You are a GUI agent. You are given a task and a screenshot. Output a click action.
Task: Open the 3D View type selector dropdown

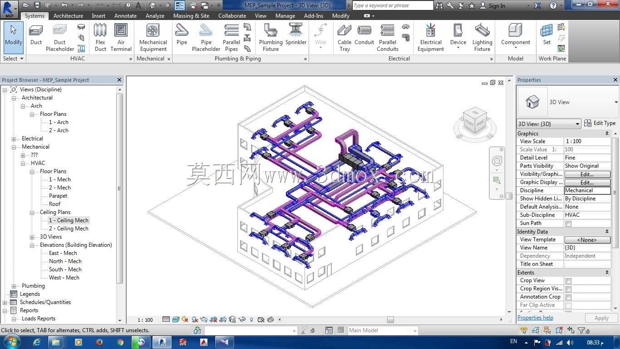[x=616, y=102]
